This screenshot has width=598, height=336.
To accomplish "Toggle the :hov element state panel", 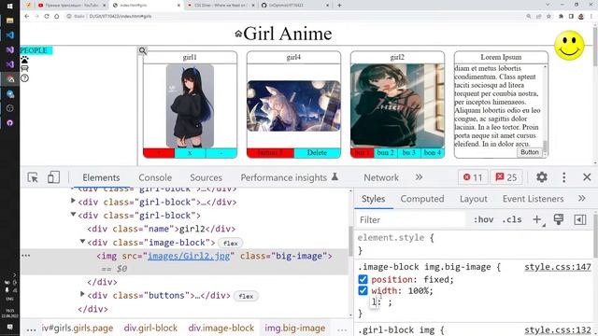I will pyautogui.click(x=483, y=219).
